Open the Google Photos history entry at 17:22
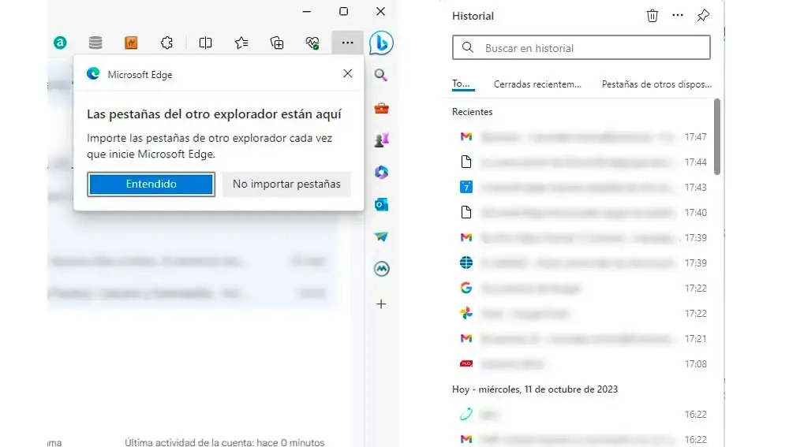 tap(581, 313)
